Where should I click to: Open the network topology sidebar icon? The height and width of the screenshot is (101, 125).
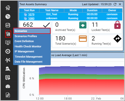coord(8,60)
